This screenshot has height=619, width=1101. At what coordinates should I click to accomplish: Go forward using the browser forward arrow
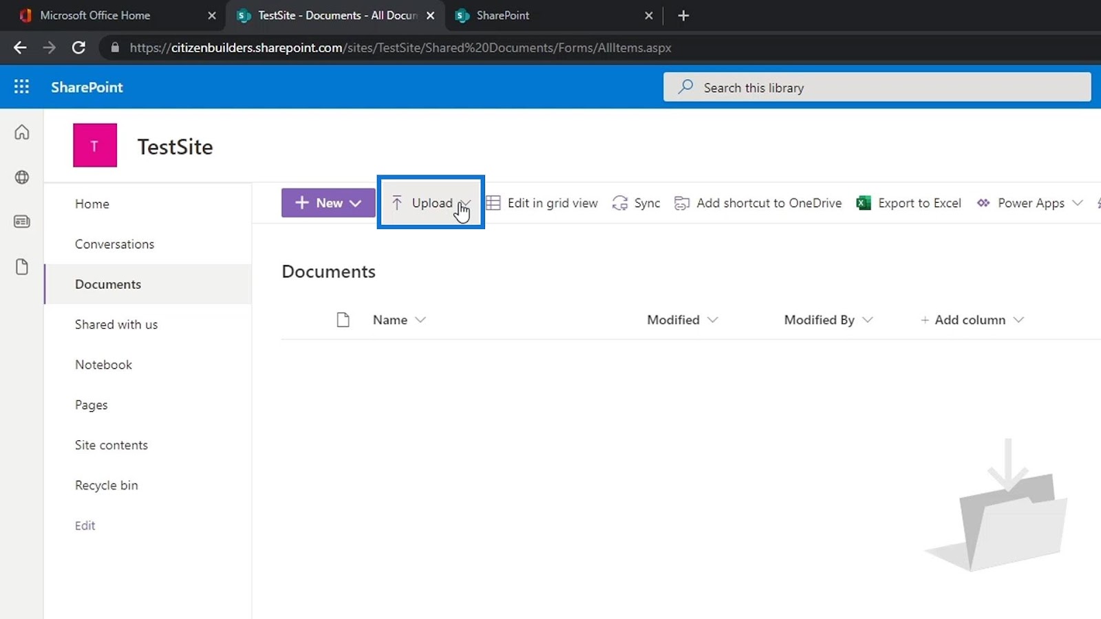point(49,47)
